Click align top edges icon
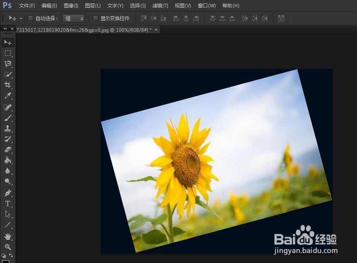The height and width of the screenshot is (263, 357). tap(144, 18)
